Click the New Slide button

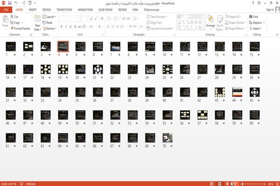point(37,23)
